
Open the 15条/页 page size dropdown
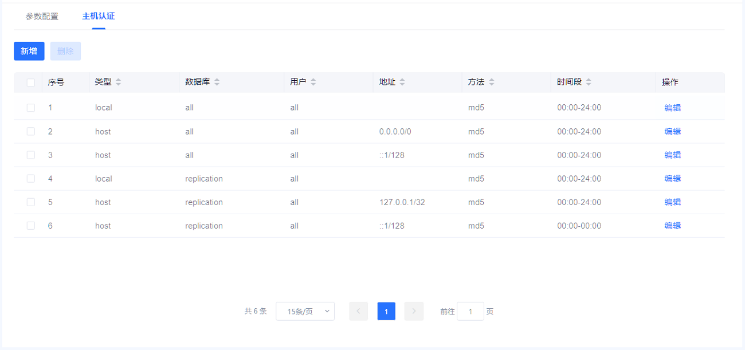[x=305, y=311]
